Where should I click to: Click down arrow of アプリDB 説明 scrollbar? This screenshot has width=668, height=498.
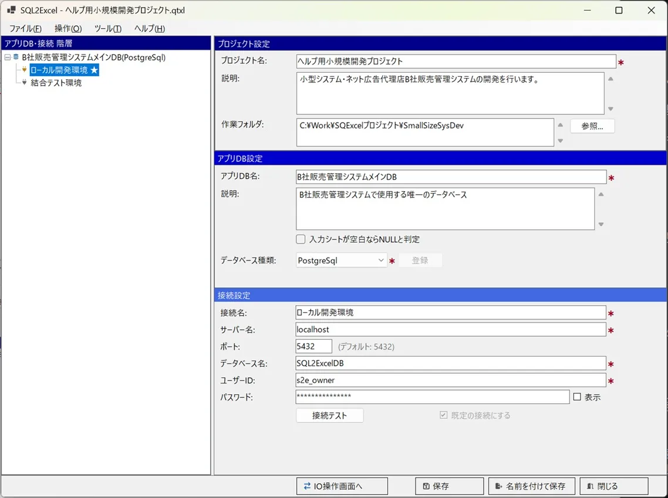click(601, 224)
